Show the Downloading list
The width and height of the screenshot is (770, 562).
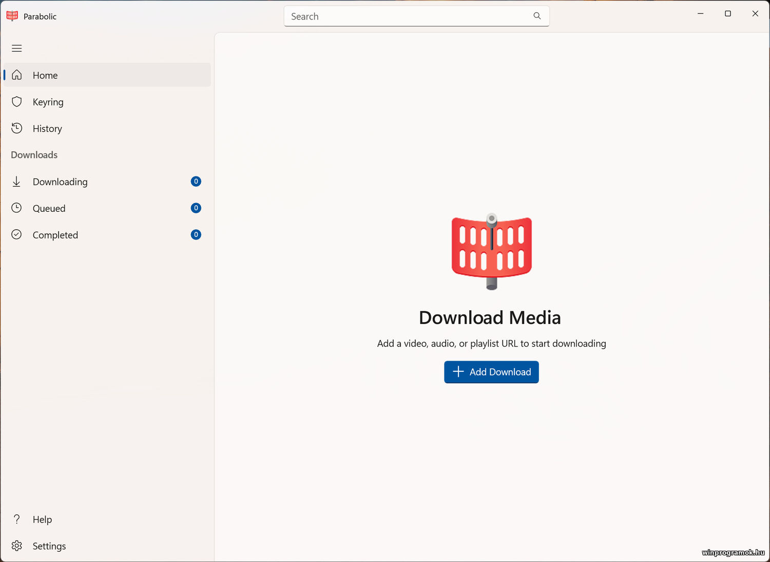[60, 182]
